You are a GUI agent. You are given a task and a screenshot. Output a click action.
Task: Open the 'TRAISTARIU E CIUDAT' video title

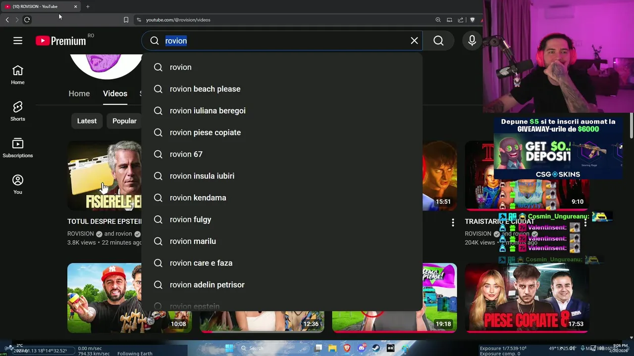pyautogui.click(x=499, y=222)
